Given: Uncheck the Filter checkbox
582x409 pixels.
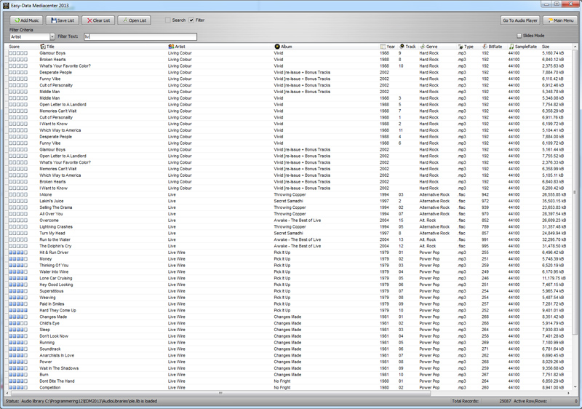Looking at the screenshot, I should tap(191, 20).
